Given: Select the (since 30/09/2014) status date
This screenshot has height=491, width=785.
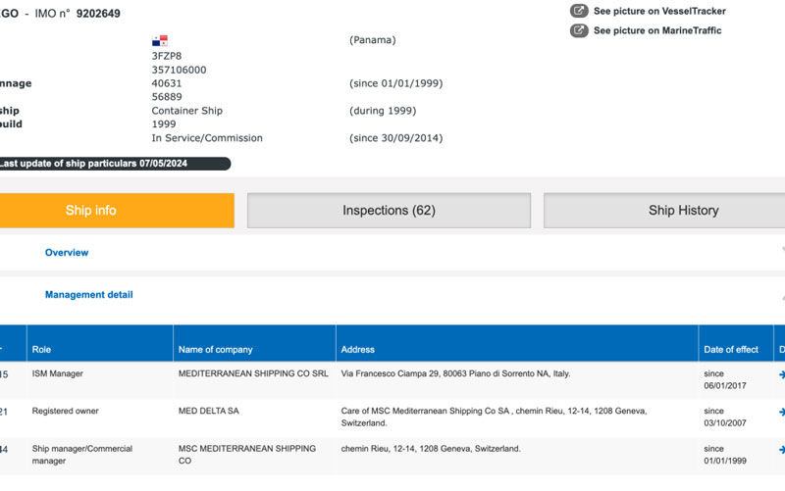Looking at the screenshot, I should pos(396,138).
